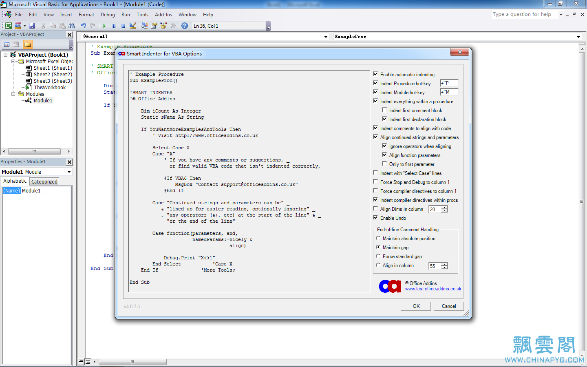Open the Object Browser toolbar icon
This screenshot has width=587, height=367.
coord(163,26)
